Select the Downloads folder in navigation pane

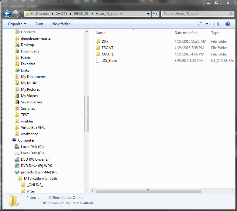click(30, 51)
